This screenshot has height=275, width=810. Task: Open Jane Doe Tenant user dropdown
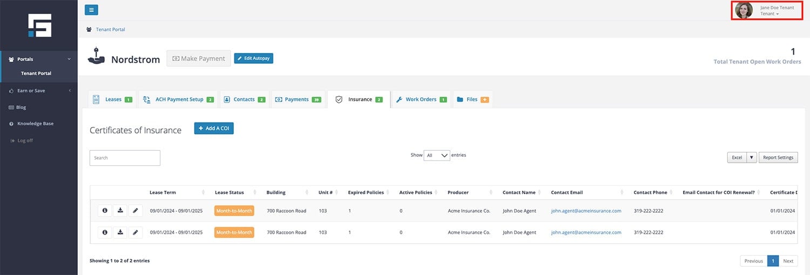(776, 11)
